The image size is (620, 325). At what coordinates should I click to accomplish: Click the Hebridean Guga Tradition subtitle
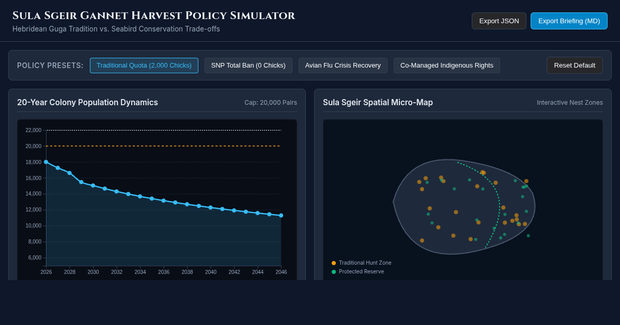[x=116, y=29]
